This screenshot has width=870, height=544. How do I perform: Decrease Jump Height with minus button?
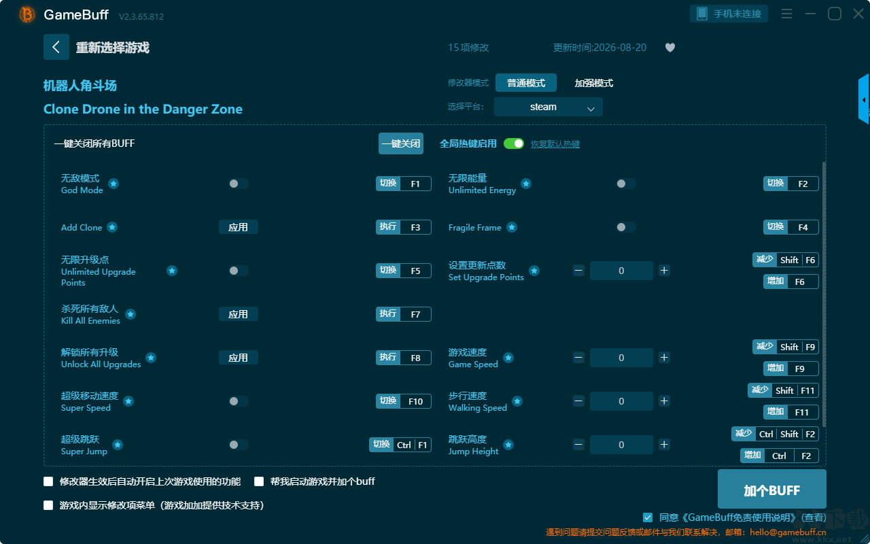point(578,445)
